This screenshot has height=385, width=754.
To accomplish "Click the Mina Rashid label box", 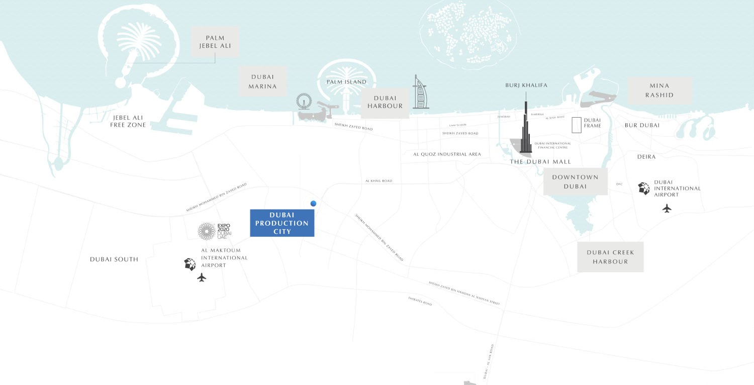I will (659, 90).
